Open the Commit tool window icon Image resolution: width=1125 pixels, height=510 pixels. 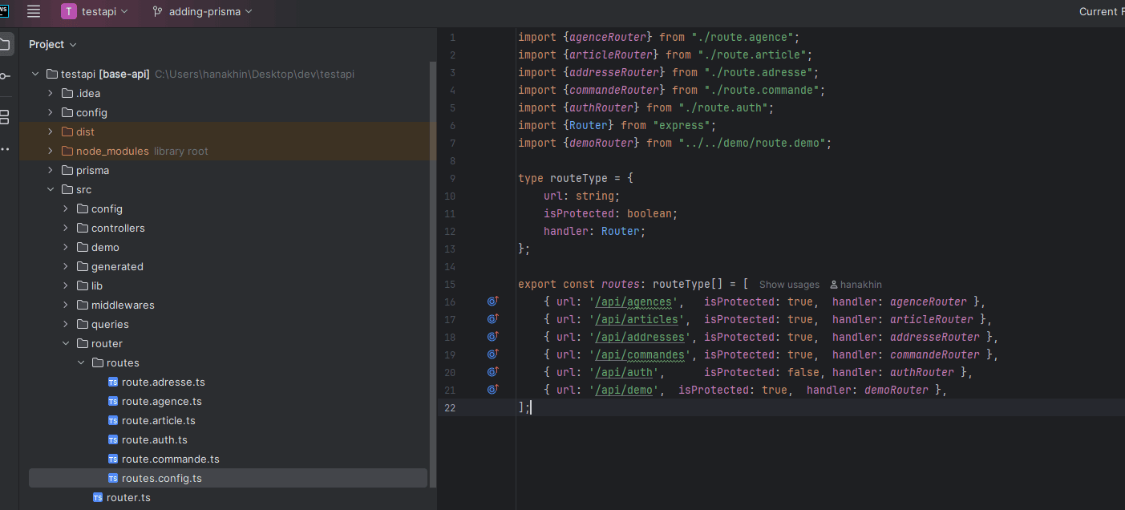[6, 76]
